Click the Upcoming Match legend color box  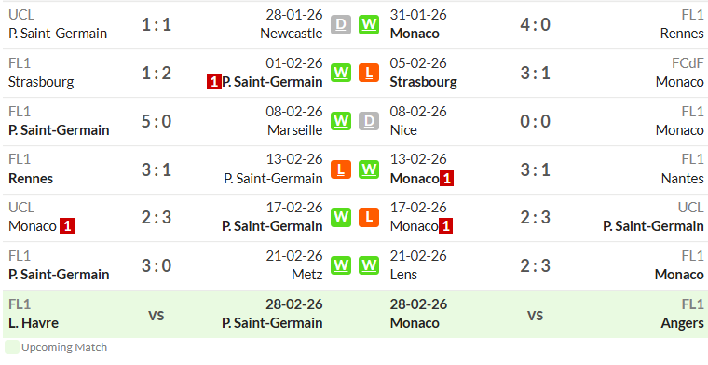tap(12, 347)
